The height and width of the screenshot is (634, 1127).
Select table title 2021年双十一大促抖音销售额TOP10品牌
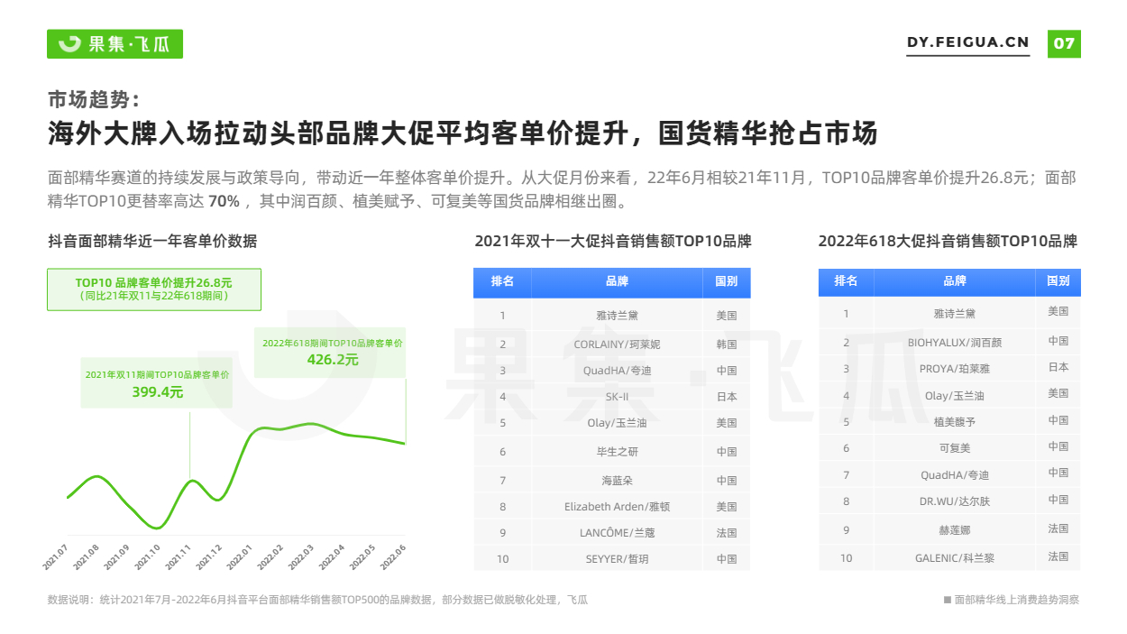click(613, 241)
